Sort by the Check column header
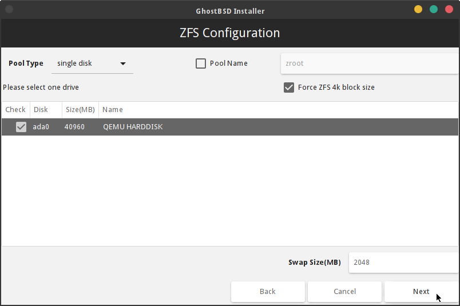This screenshot has height=306, width=460. [15, 110]
